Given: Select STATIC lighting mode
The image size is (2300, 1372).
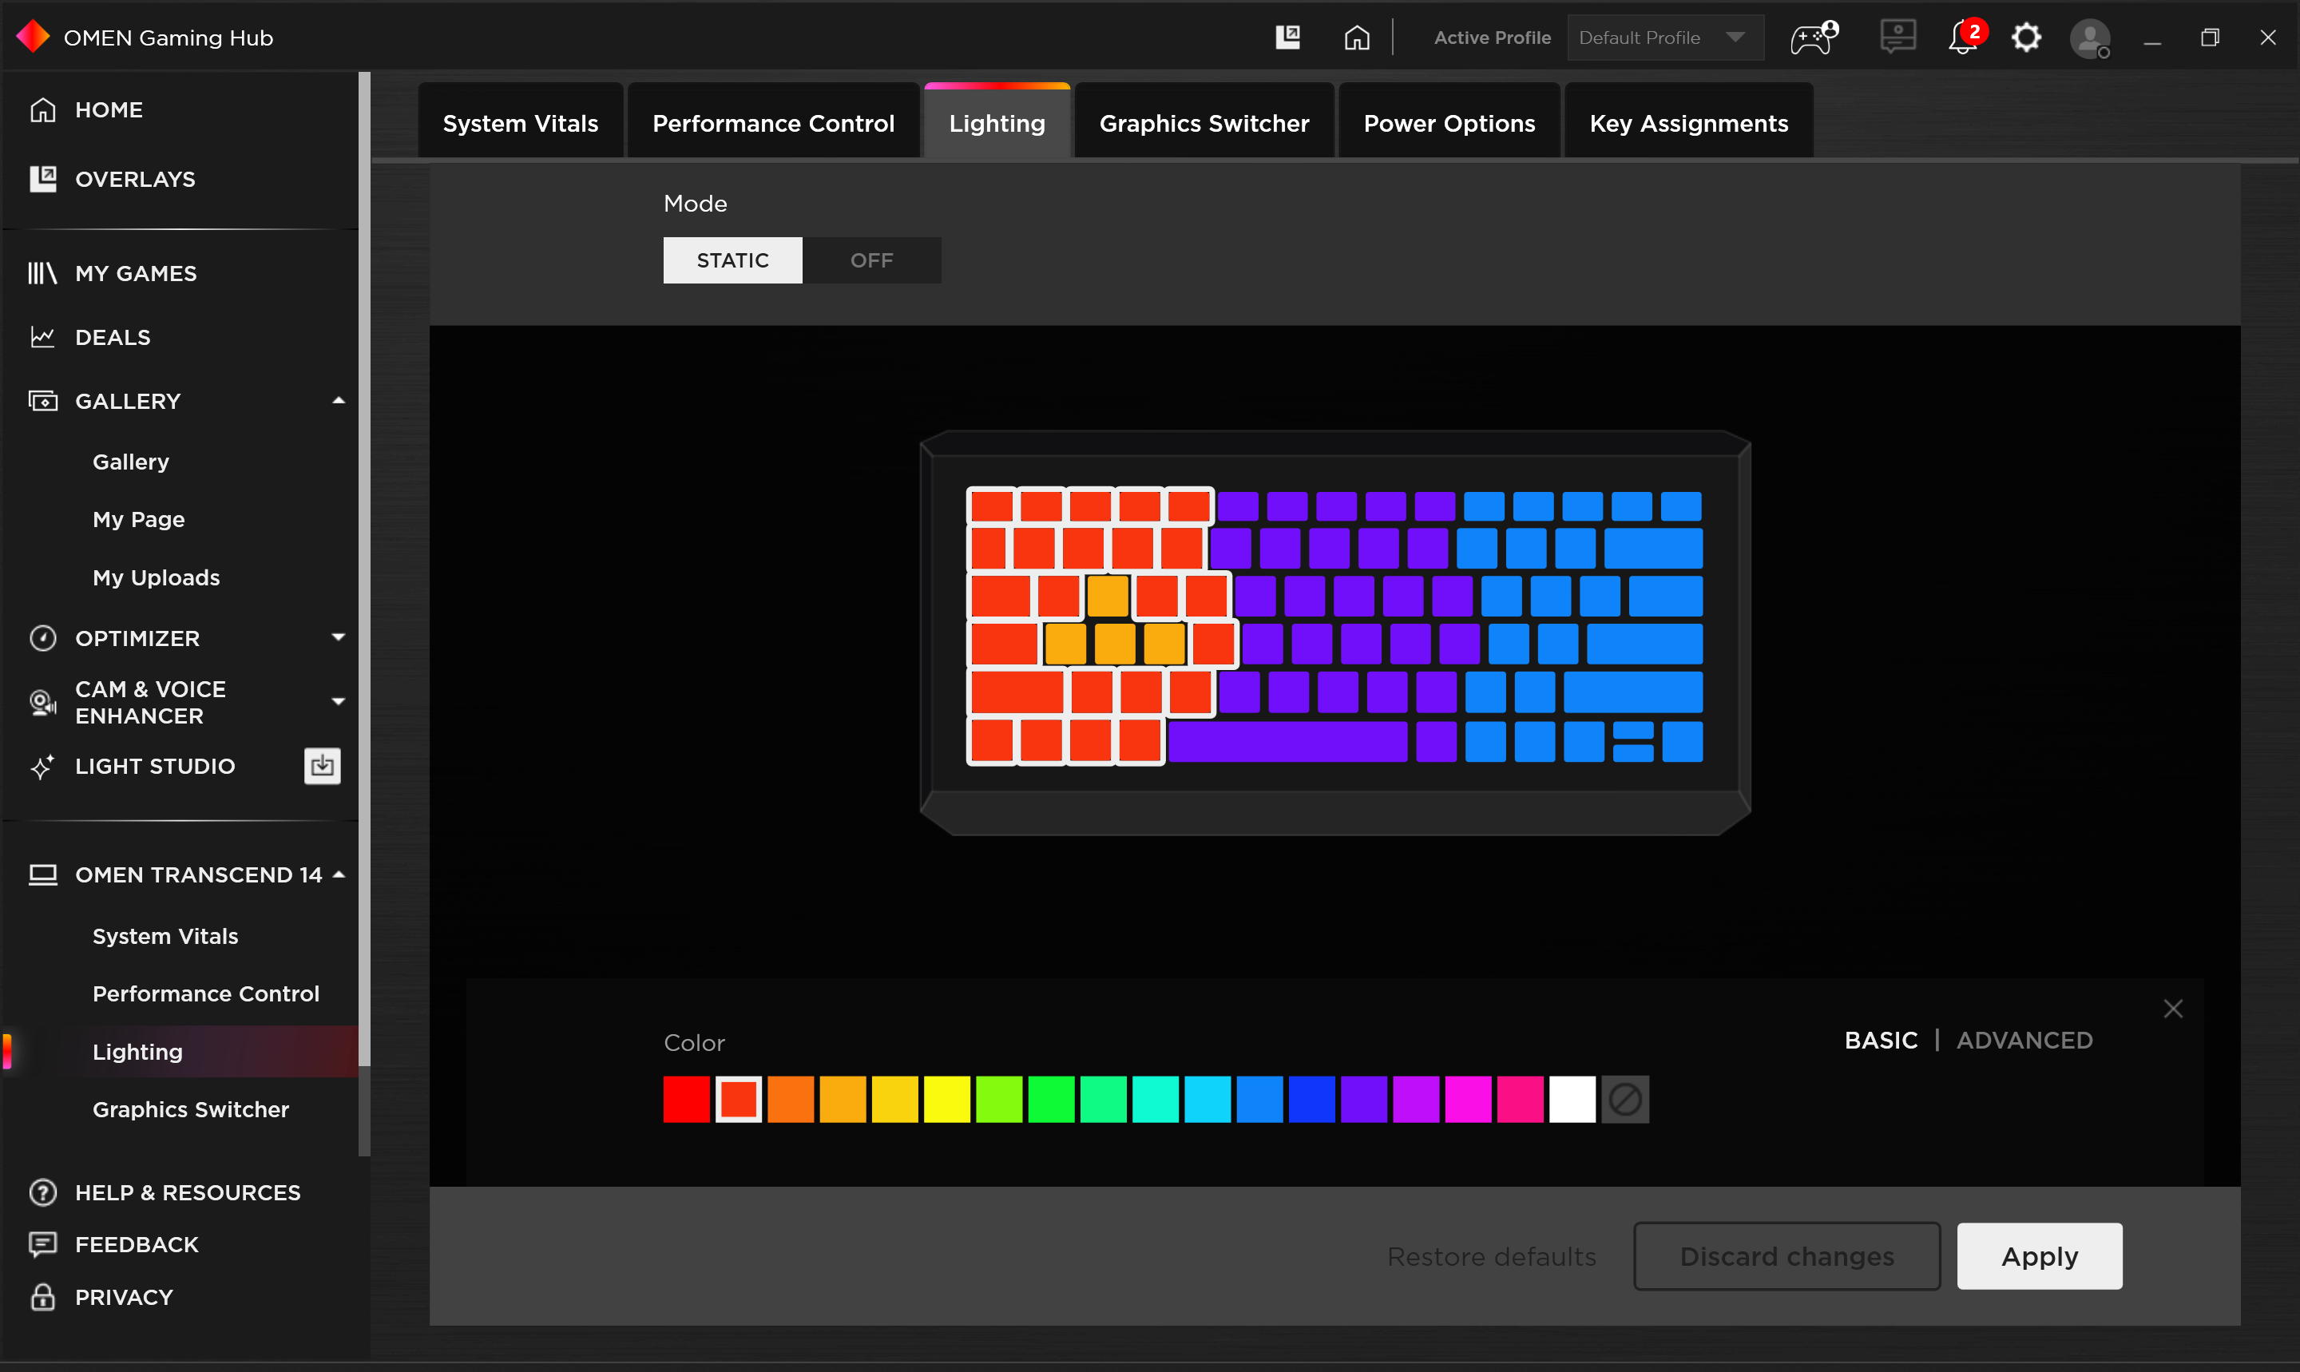Looking at the screenshot, I should point(732,260).
